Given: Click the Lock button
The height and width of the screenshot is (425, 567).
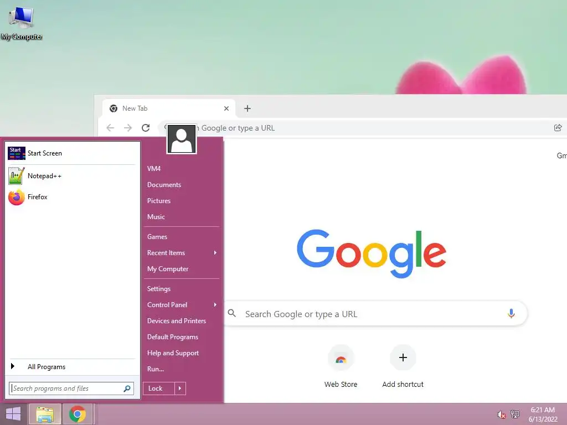Looking at the screenshot, I should [159, 388].
